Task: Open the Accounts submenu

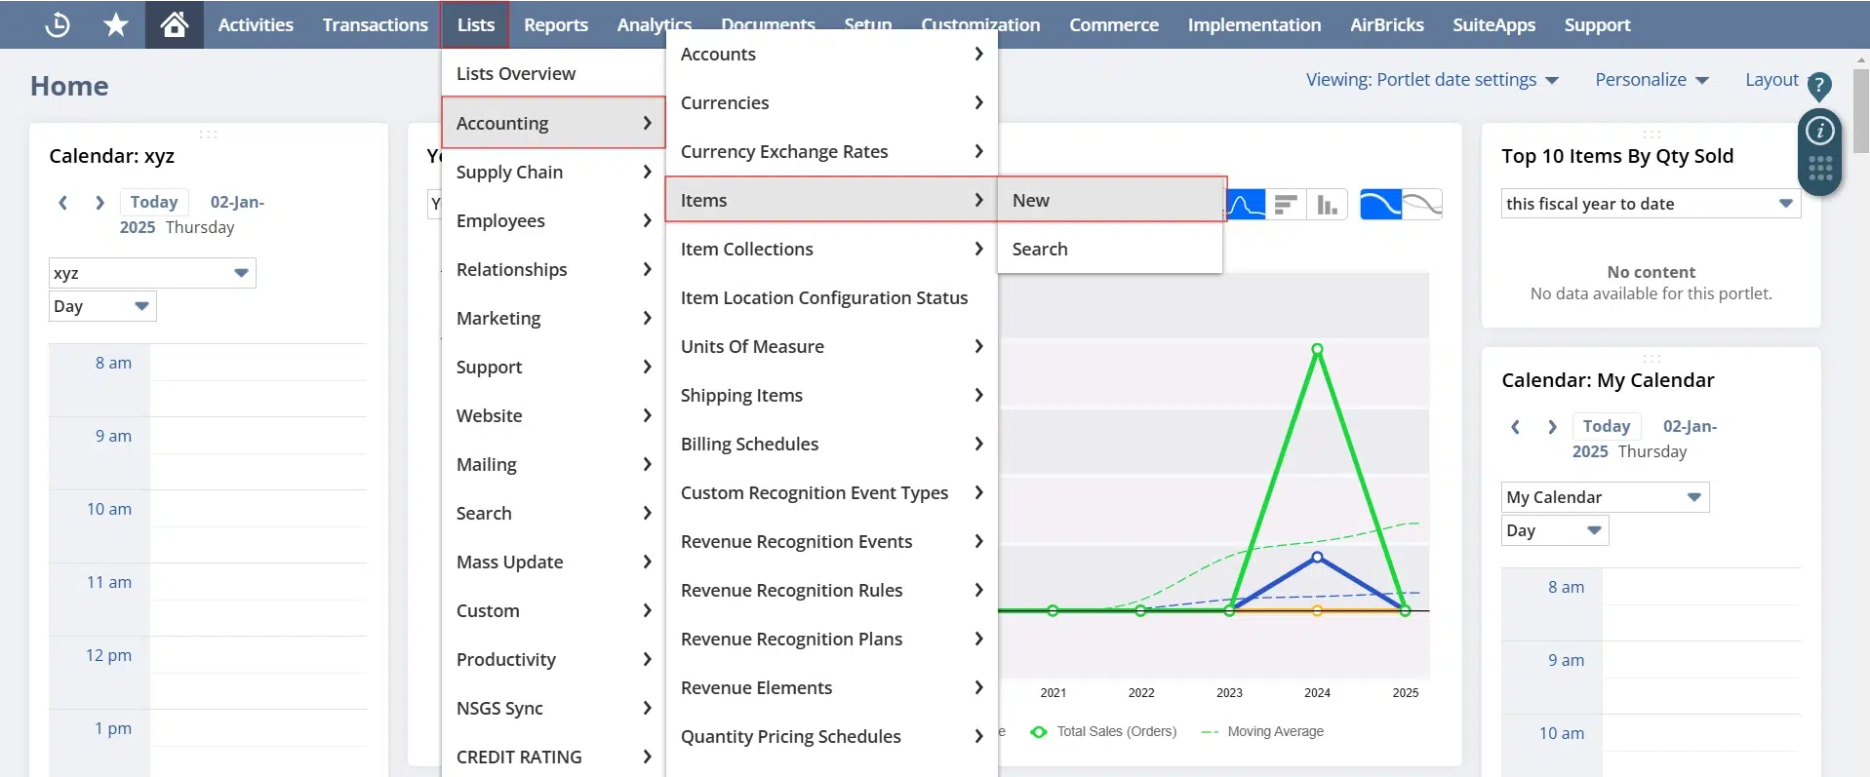Action: click(831, 54)
